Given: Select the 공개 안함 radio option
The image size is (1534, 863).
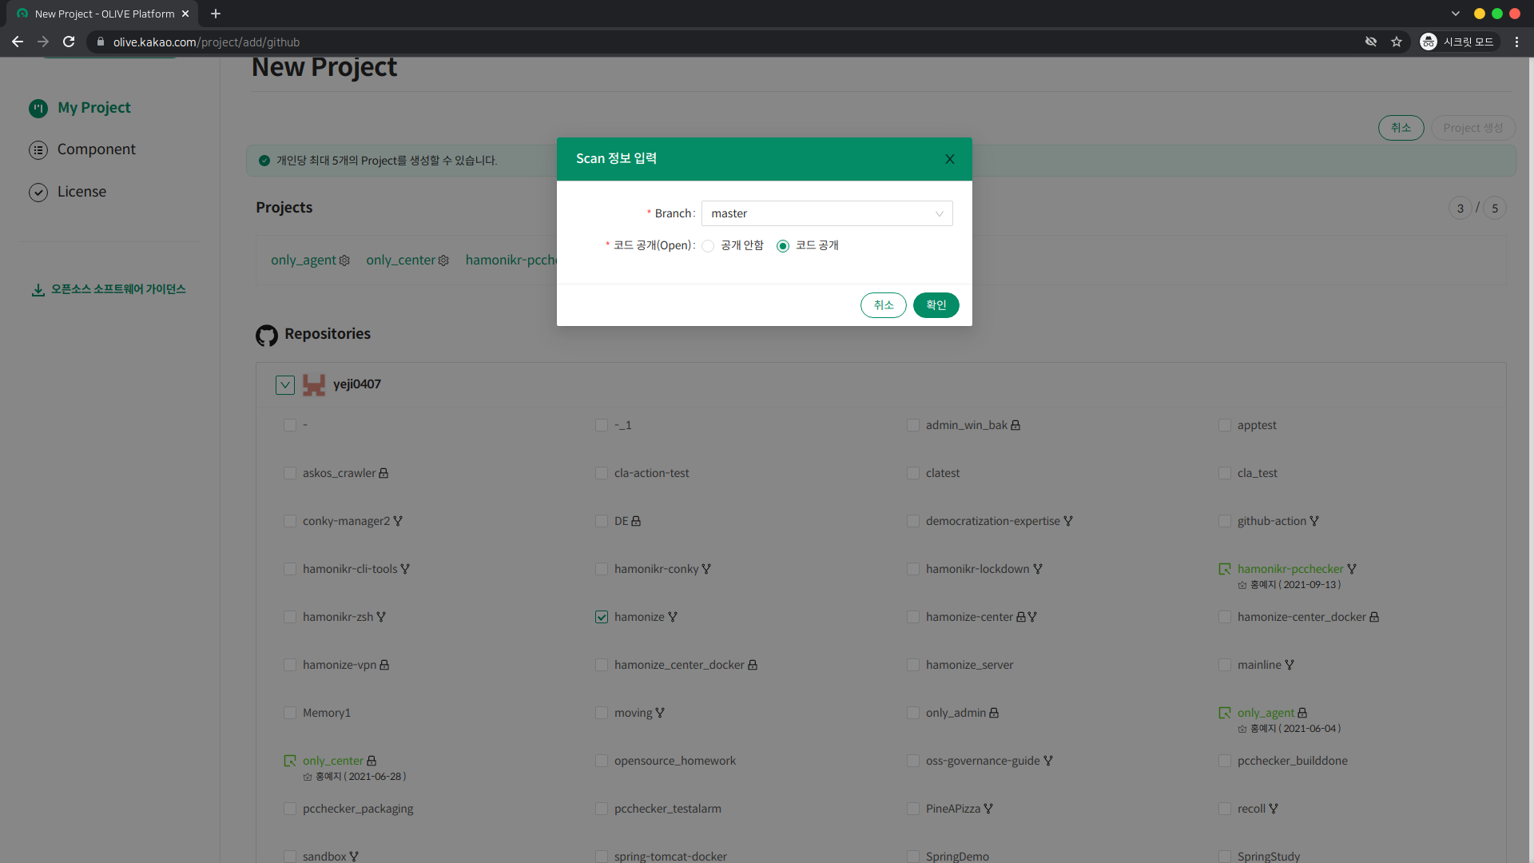Looking at the screenshot, I should tap(708, 246).
